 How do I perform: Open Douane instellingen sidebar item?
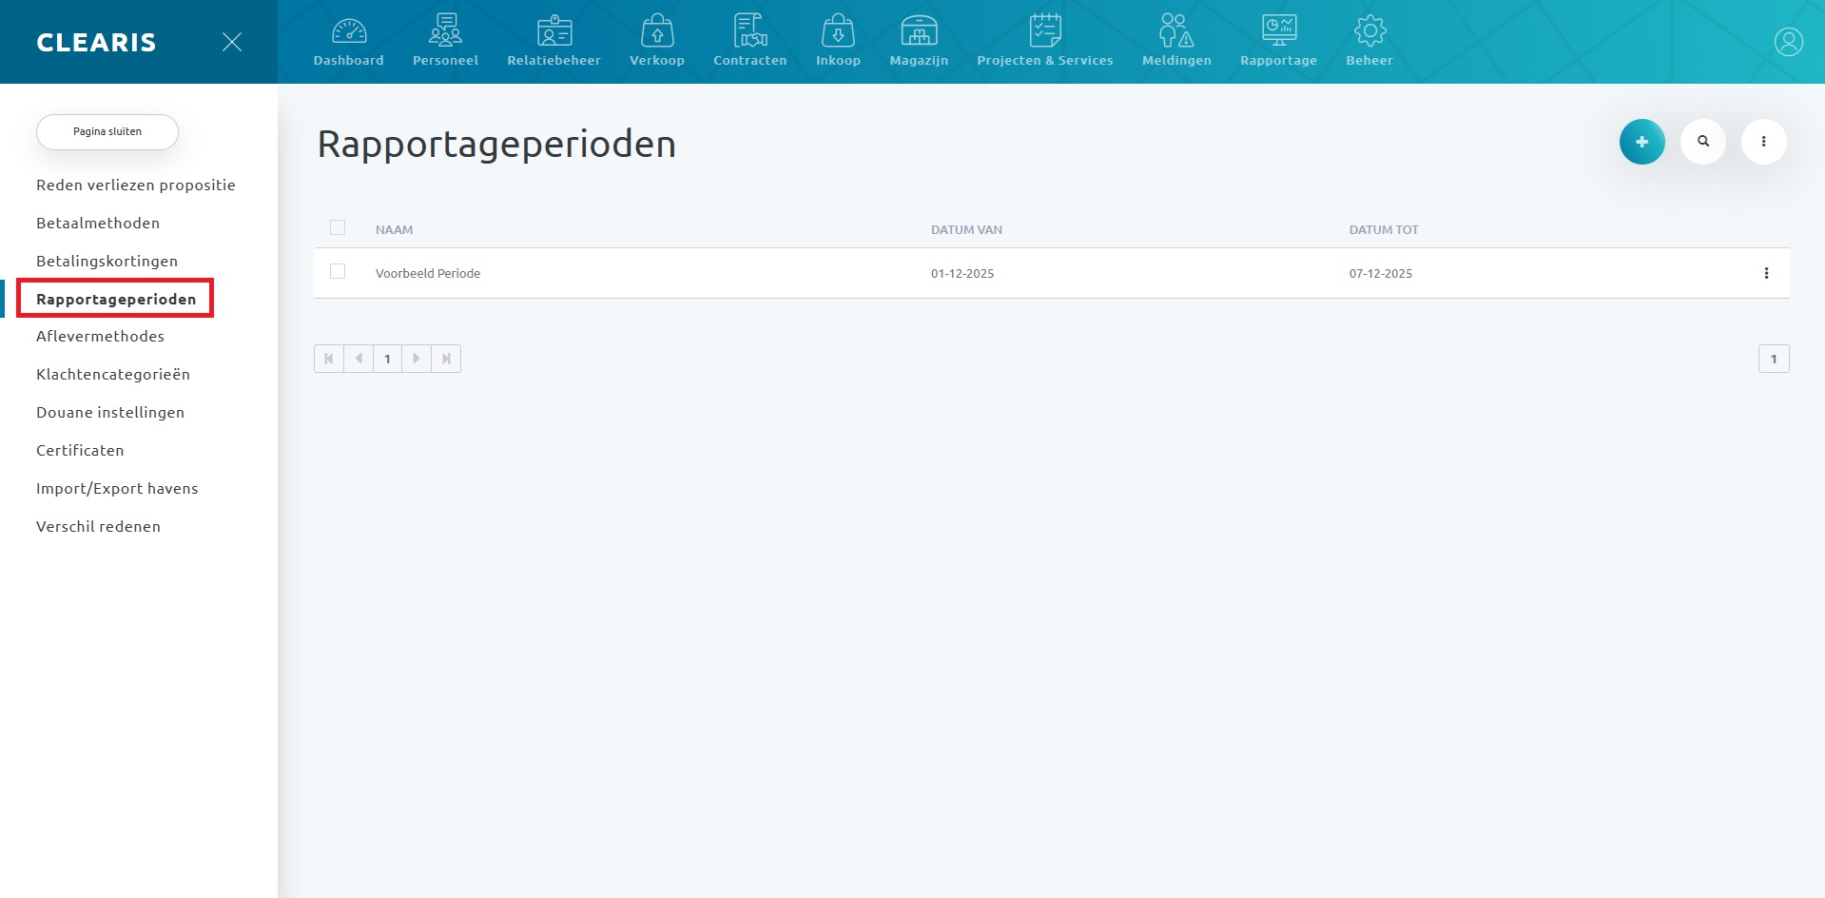(x=110, y=412)
